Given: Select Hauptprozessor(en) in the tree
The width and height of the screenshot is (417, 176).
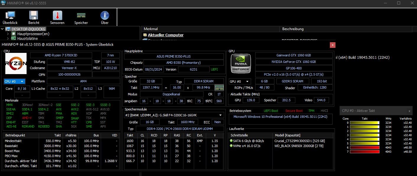Looking at the screenshot, I should tap(33, 34).
